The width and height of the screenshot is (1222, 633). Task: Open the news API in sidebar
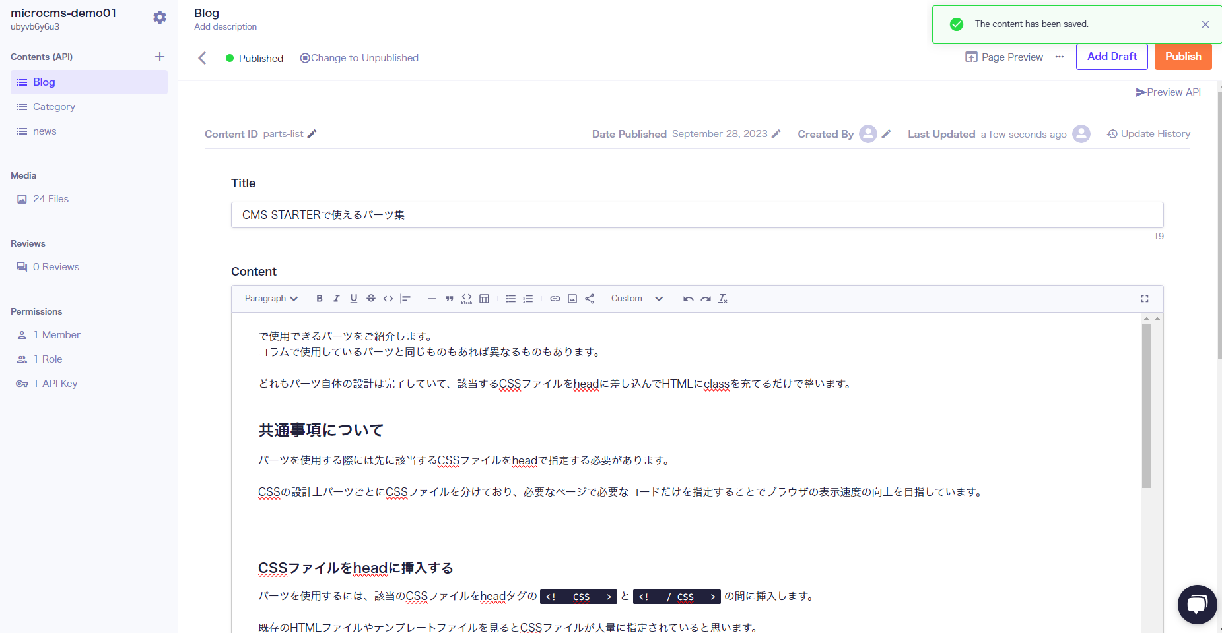pos(45,131)
